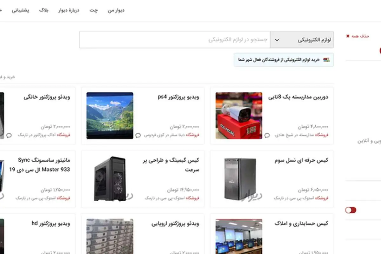
Task: Click the chat icon on the ویدئو پروژکتور ps4 listing
Action: point(138,135)
